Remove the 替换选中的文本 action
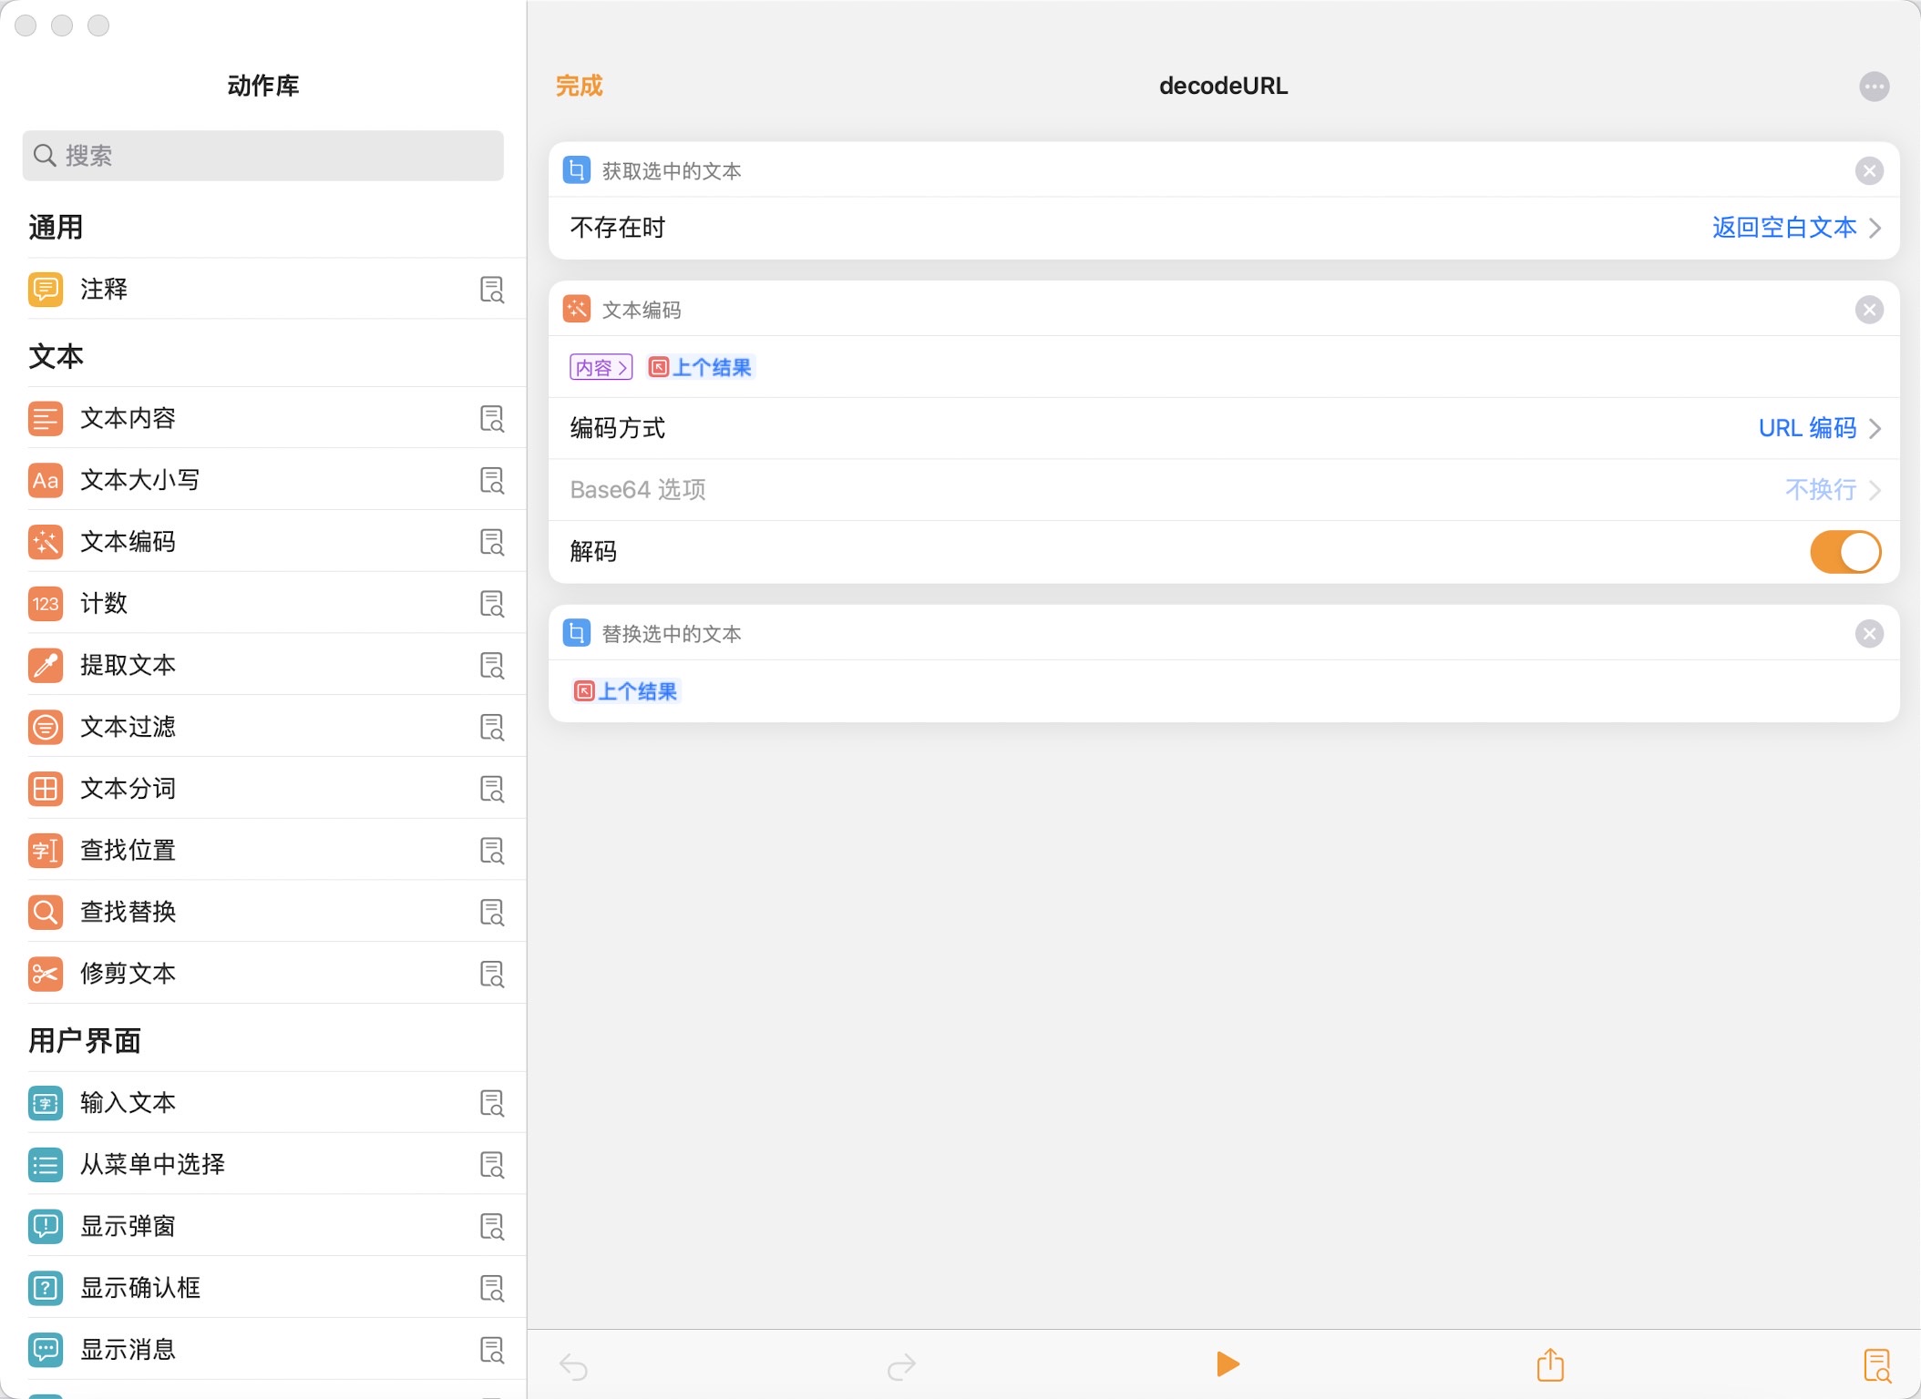The height and width of the screenshot is (1399, 1921). [1869, 634]
